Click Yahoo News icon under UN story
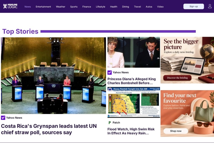Image resolution: width=214 pixels, height=160 pixels. [3, 118]
